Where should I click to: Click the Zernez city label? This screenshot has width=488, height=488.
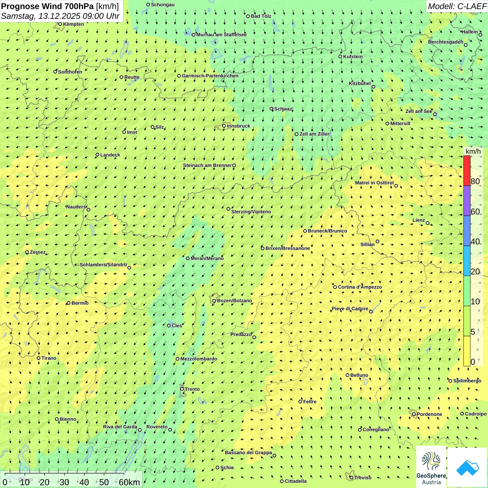[38, 252]
